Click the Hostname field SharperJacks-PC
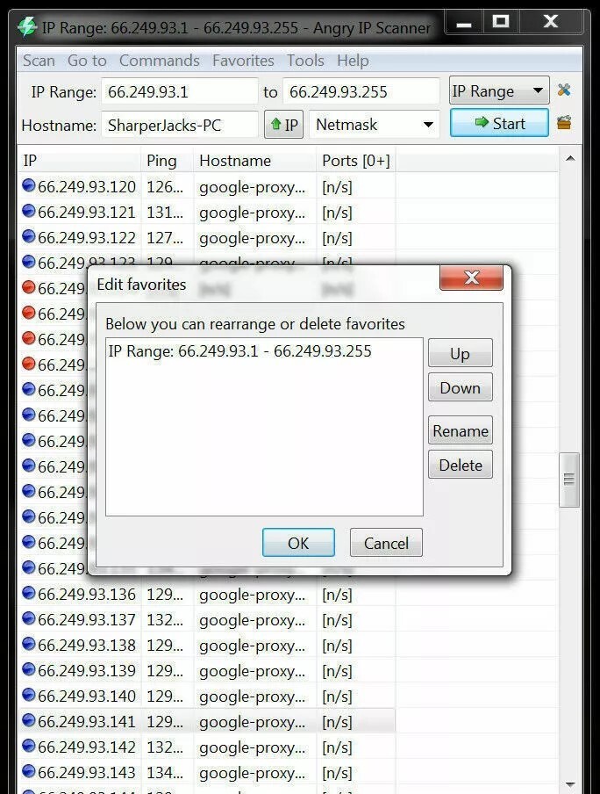 pyautogui.click(x=180, y=125)
